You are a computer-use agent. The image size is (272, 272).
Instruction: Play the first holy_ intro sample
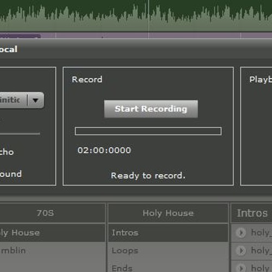click(x=241, y=232)
